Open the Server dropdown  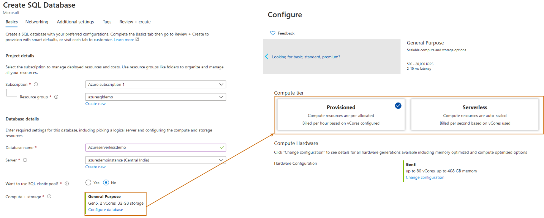coord(155,160)
